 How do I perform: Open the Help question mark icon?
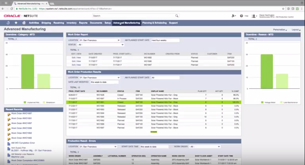click(x=242, y=16)
